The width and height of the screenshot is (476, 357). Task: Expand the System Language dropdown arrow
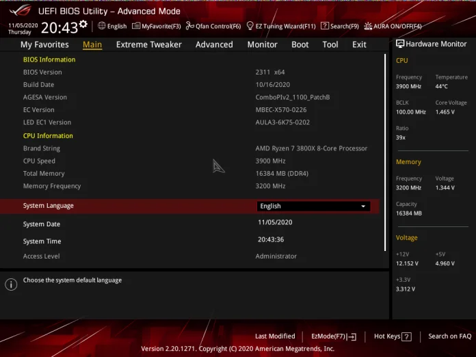363,206
